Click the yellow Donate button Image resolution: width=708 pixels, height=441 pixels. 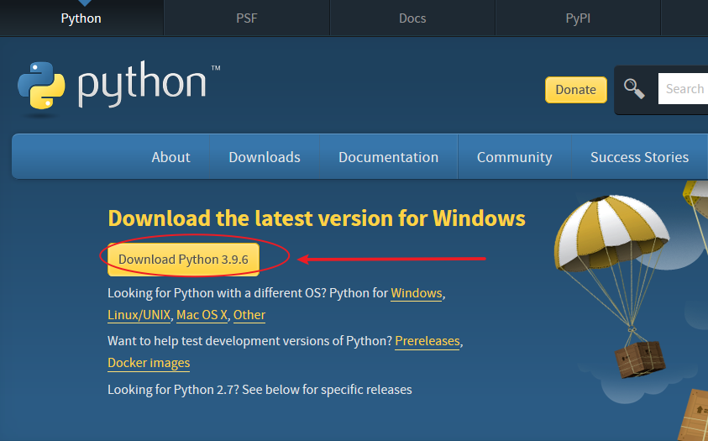(575, 90)
